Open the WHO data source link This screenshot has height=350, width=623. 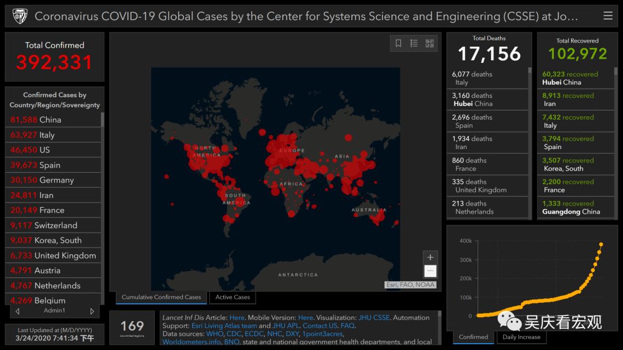pyautogui.click(x=215, y=334)
